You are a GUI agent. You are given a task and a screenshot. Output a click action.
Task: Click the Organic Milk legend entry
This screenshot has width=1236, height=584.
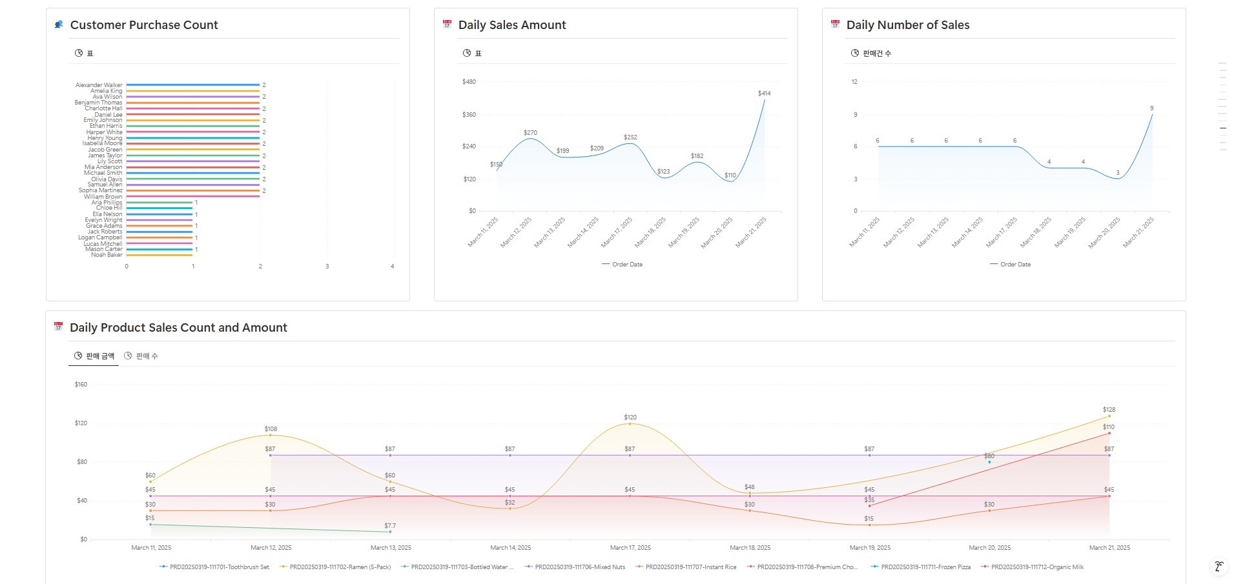1033,567
